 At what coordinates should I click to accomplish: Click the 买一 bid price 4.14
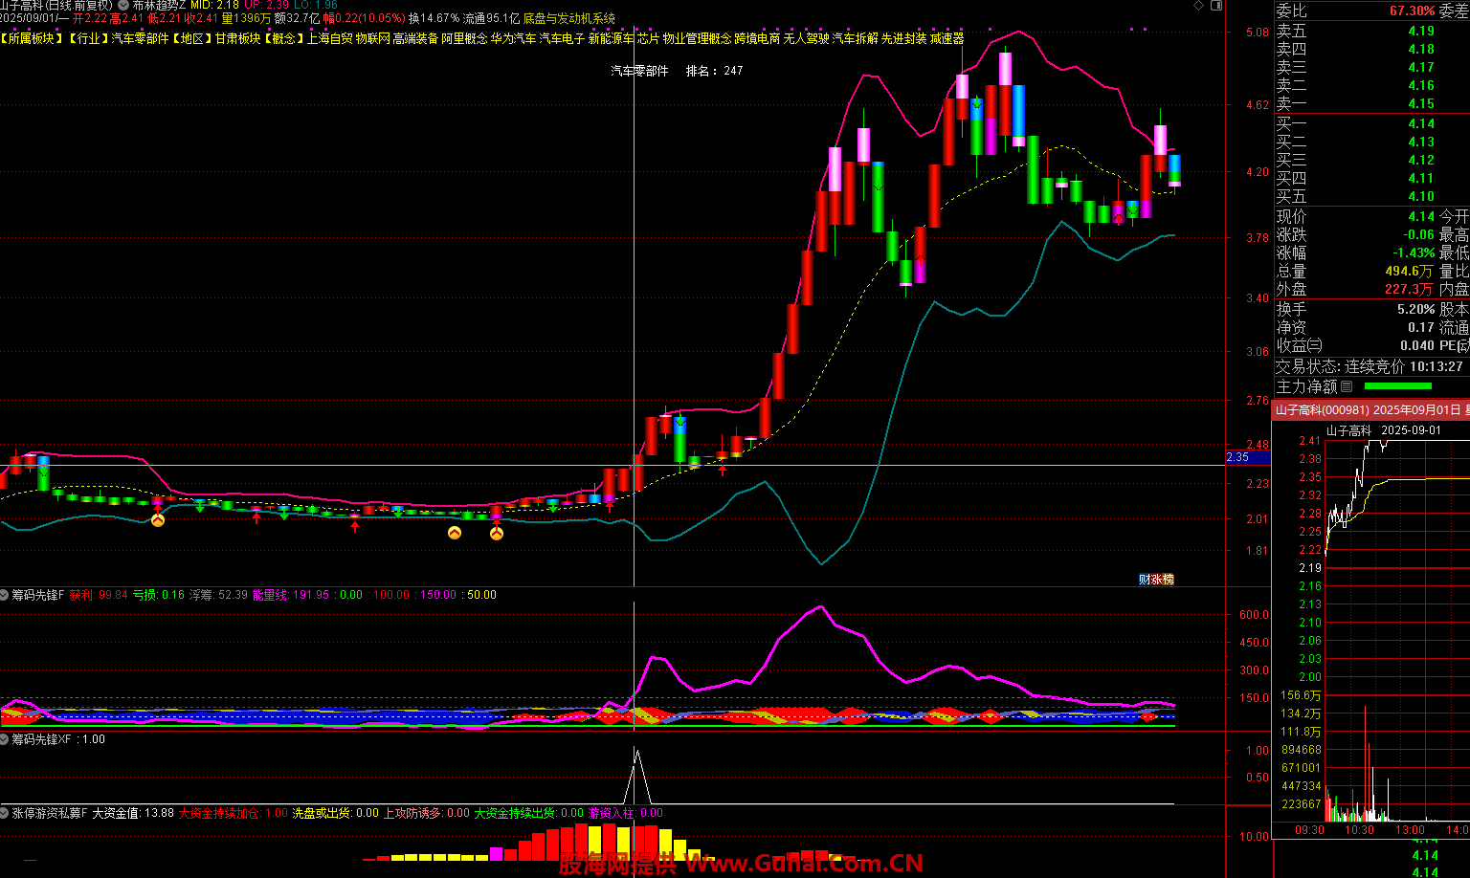click(x=1420, y=124)
